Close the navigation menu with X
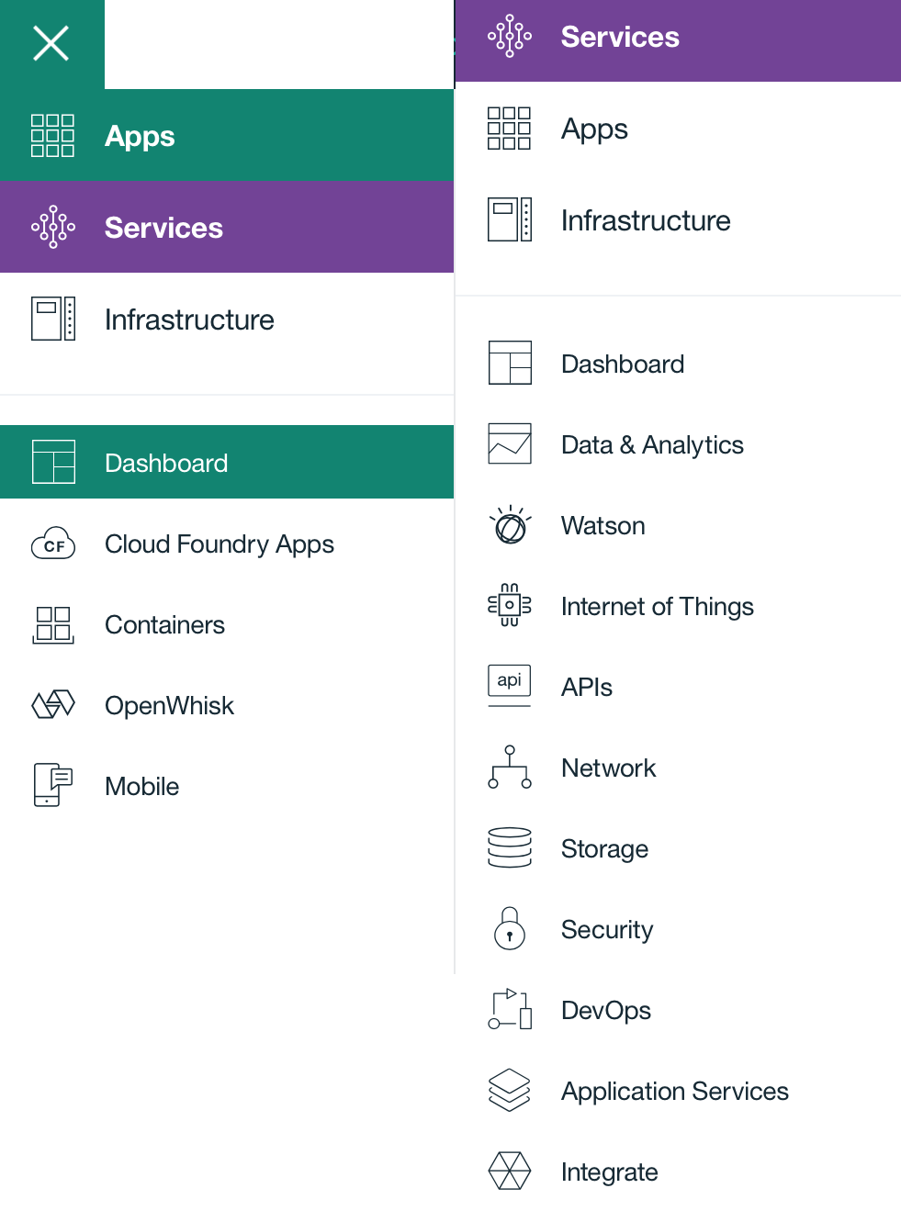Viewport: 901px width, 1222px height. coord(51,43)
